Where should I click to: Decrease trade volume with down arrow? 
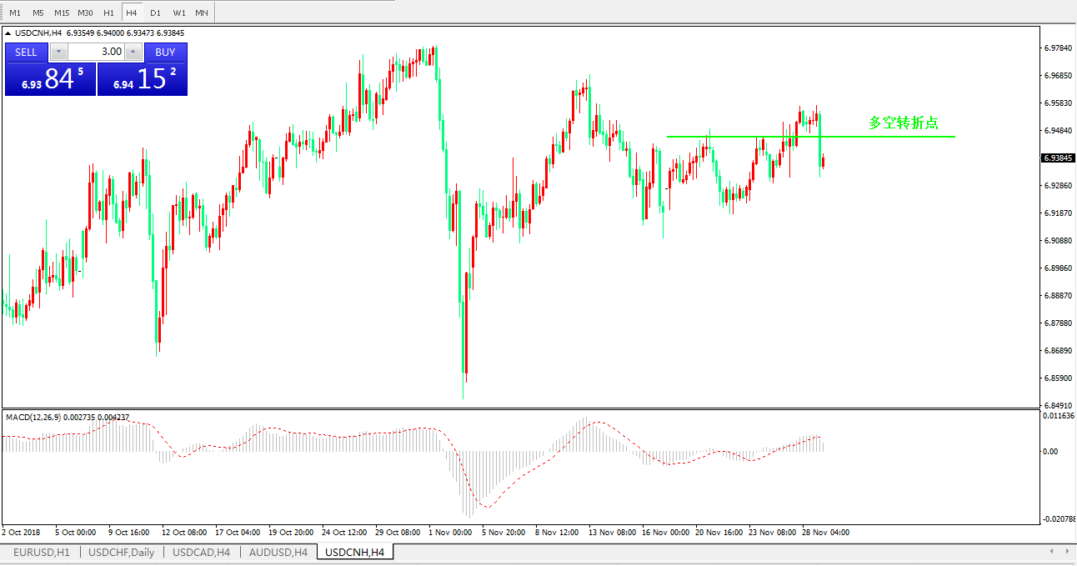pyautogui.click(x=58, y=52)
